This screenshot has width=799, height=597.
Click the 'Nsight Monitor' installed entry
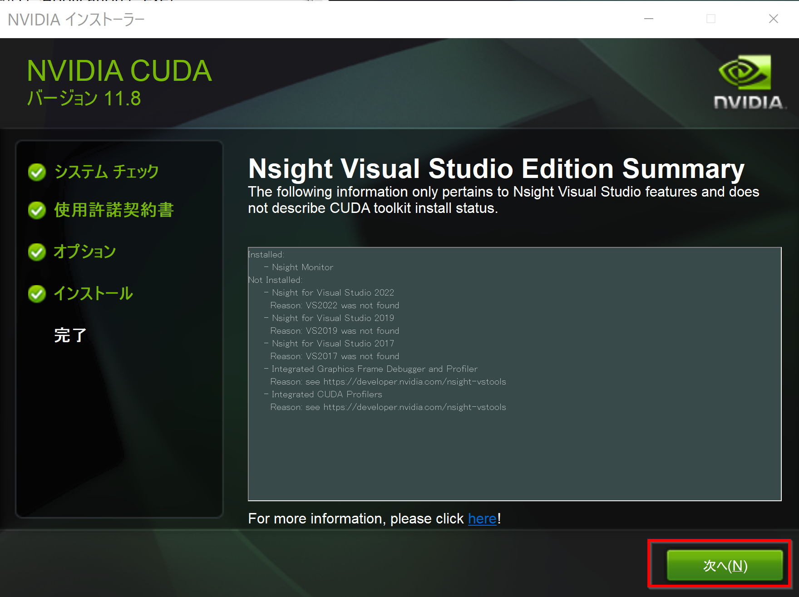[302, 267]
